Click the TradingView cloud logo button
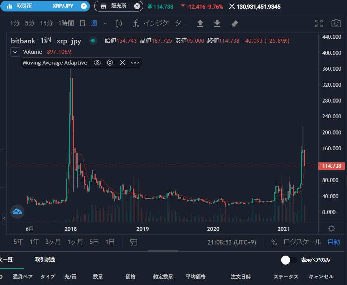Screen dimensions: 347x285 (x=17, y=212)
